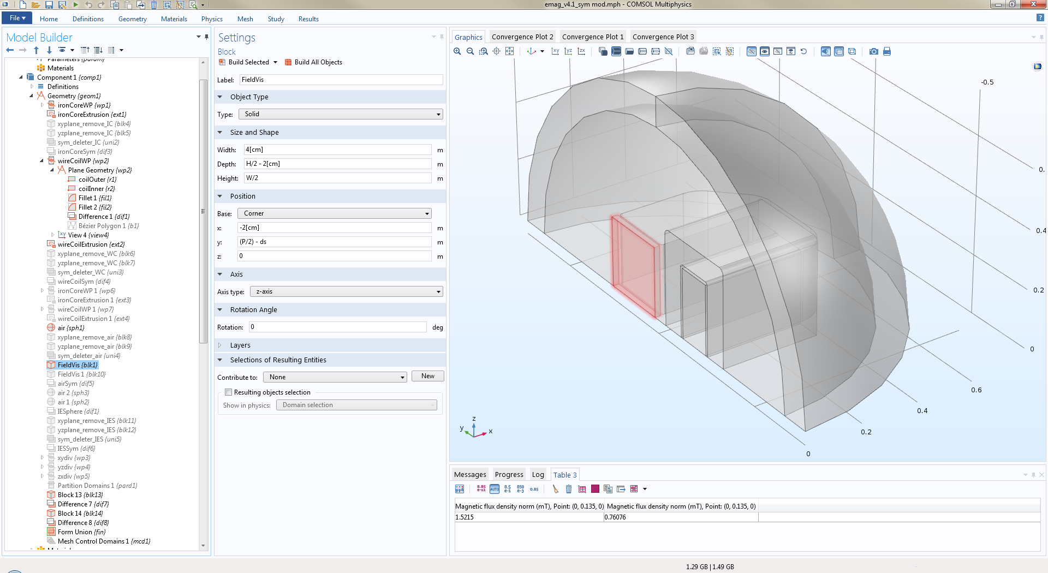Click the Delete Table trash icon
Image resolution: width=1048 pixels, height=573 pixels.
[569, 489]
